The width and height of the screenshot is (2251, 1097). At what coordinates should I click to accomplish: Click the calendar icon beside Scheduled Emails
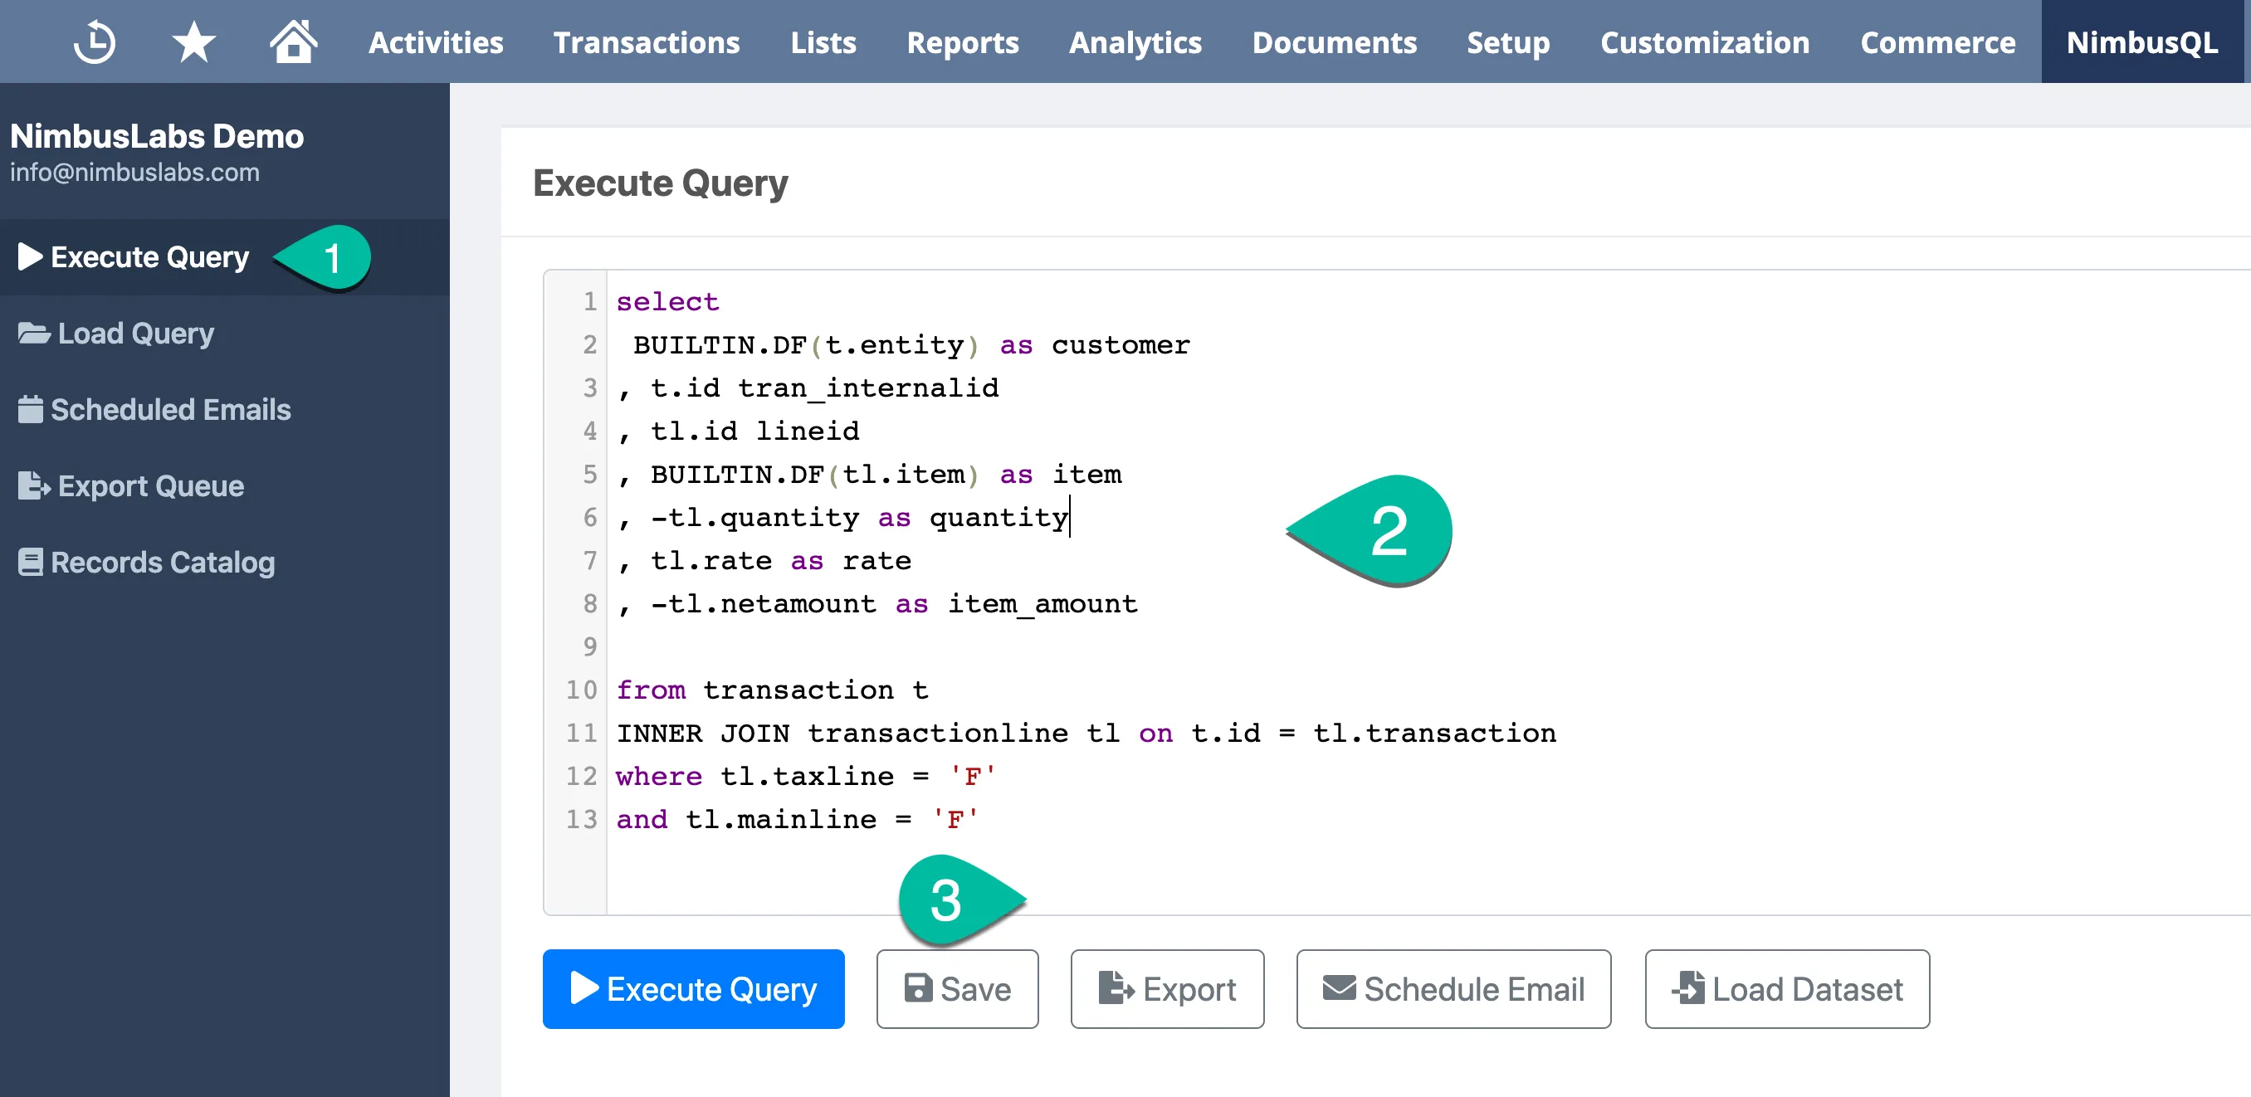[x=30, y=409]
